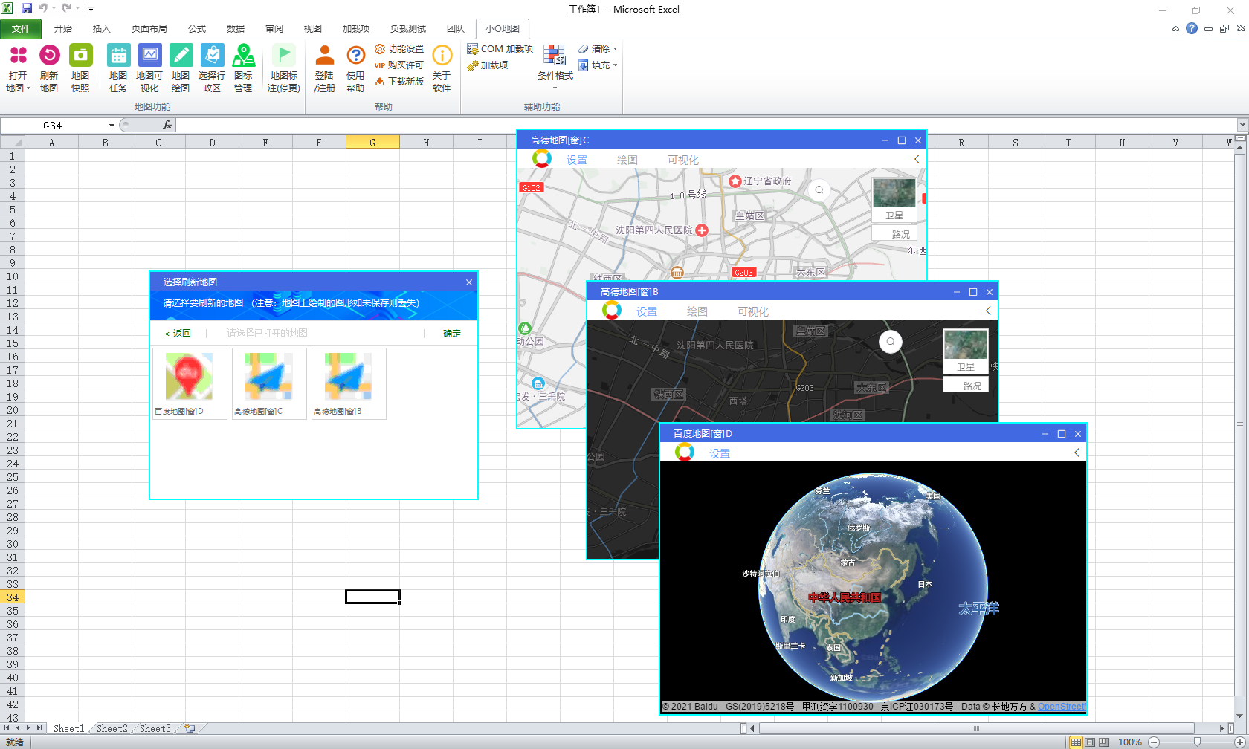Switch to 卫星 satellite view in 高德地图[窗]C
This screenshot has height=749, width=1249.
tap(894, 199)
